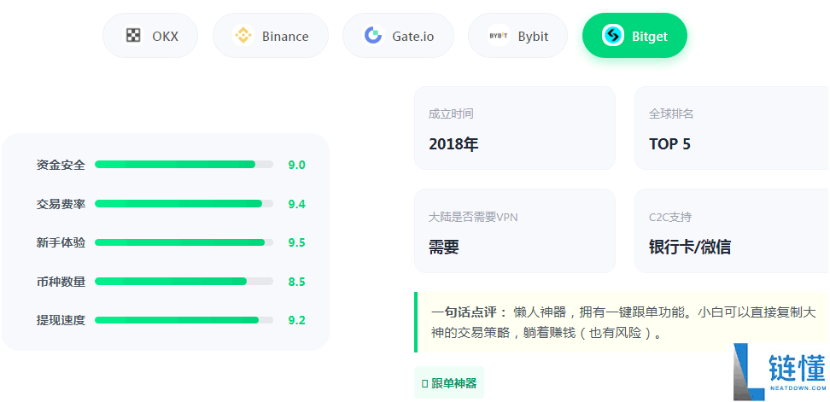Click the 交易费率 label
The width and height of the screenshot is (830, 402).
pyautogui.click(x=61, y=204)
